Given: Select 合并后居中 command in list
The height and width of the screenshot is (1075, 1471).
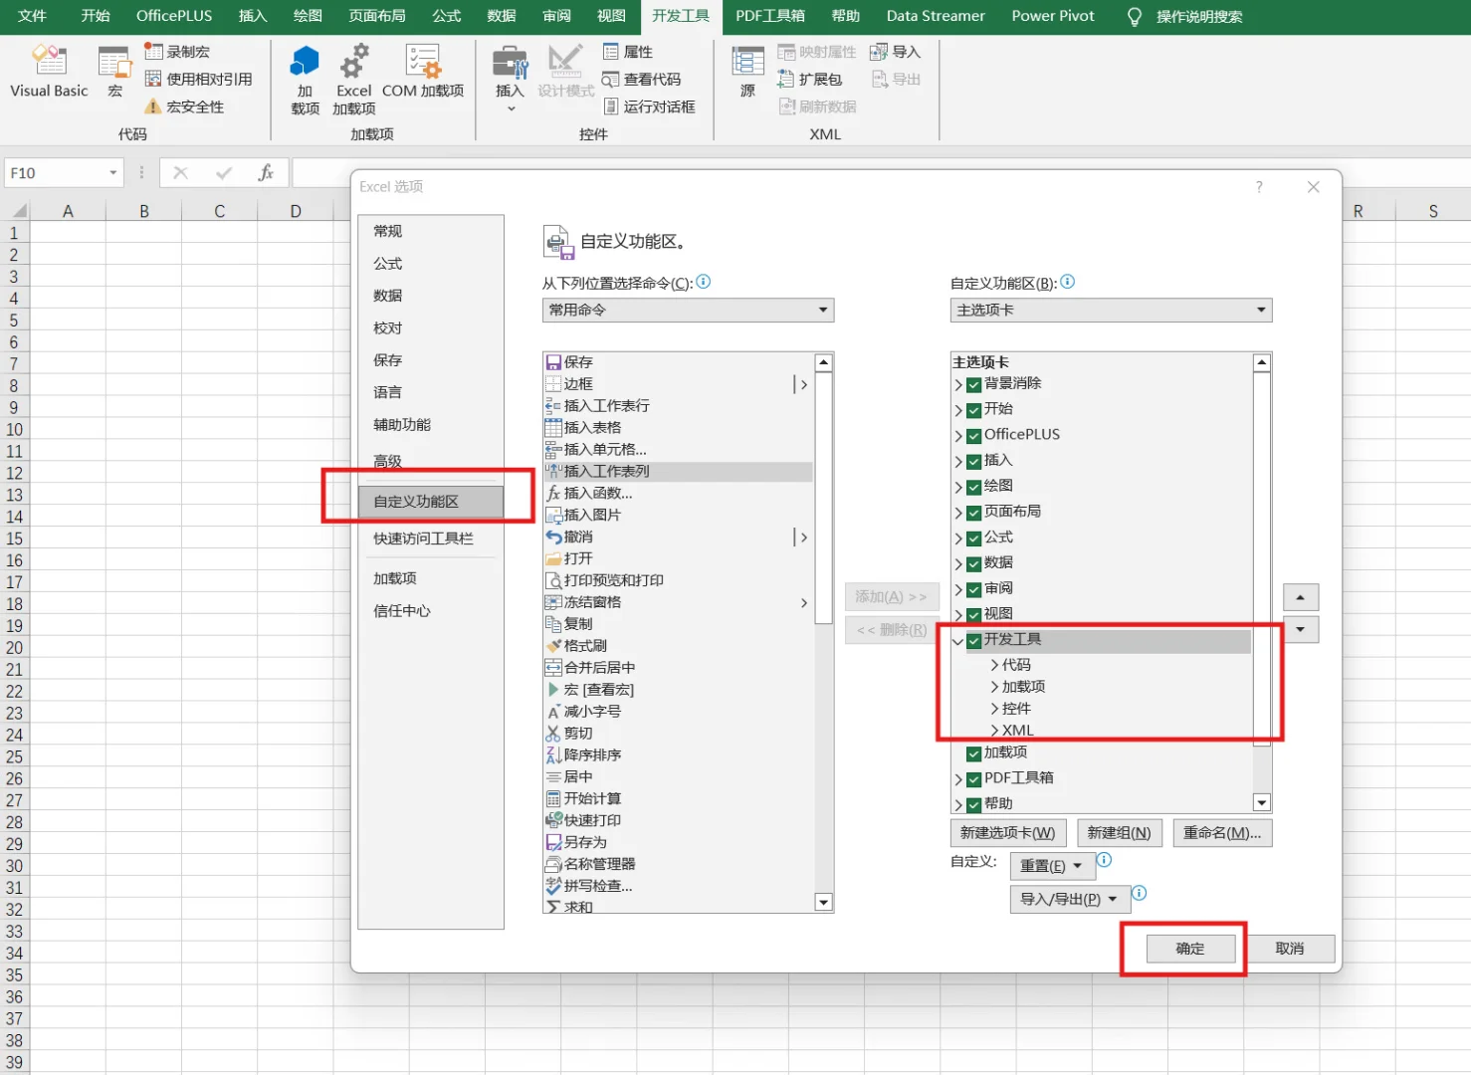Looking at the screenshot, I should (x=678, y=668).
